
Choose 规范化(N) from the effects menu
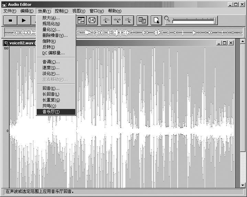(51, 24)
